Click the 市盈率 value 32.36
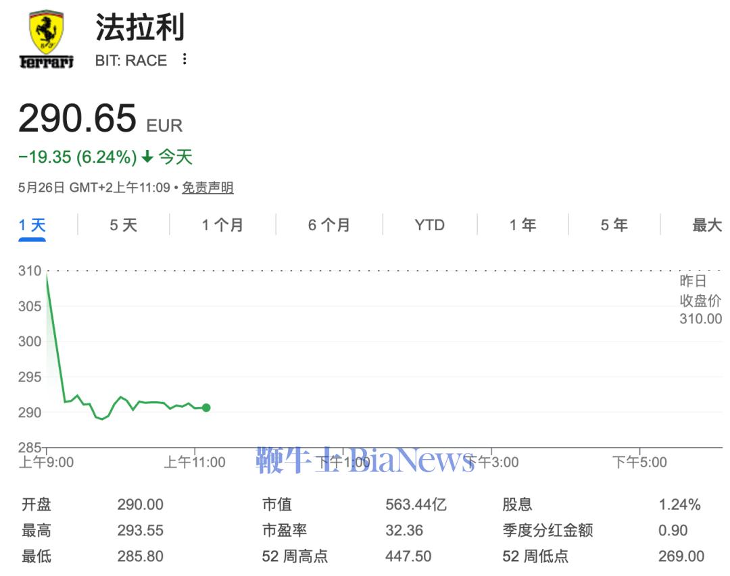Viewport: 730px width, 576px height. click(x=404, y=530)
